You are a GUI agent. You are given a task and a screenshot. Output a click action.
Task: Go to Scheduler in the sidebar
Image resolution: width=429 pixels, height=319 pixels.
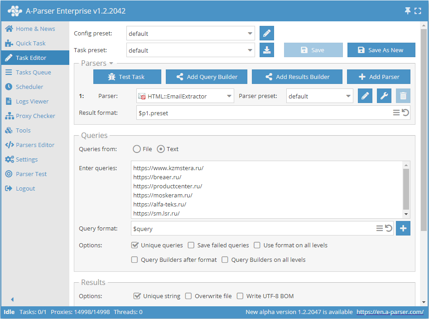pos(29,87)
